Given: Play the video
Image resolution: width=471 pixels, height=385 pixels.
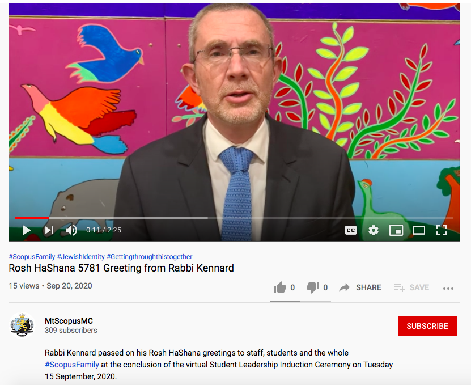Looking at the screenshot, I should tap(27, 230).
